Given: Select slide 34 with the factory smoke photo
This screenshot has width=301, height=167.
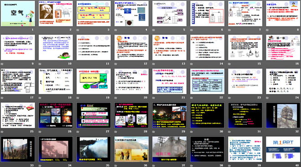Looking at the screenshot, I should pos(56,149).
